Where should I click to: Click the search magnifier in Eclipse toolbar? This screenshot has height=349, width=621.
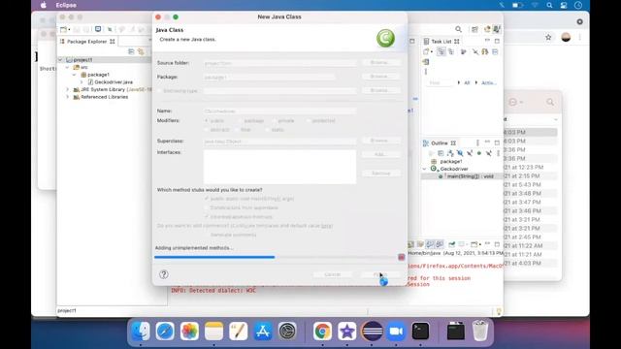point(458,29)
